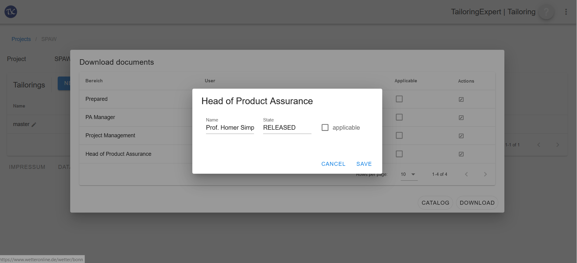
Task: Enable the applicable checkbox in dialog
Action: pos(325,128)
